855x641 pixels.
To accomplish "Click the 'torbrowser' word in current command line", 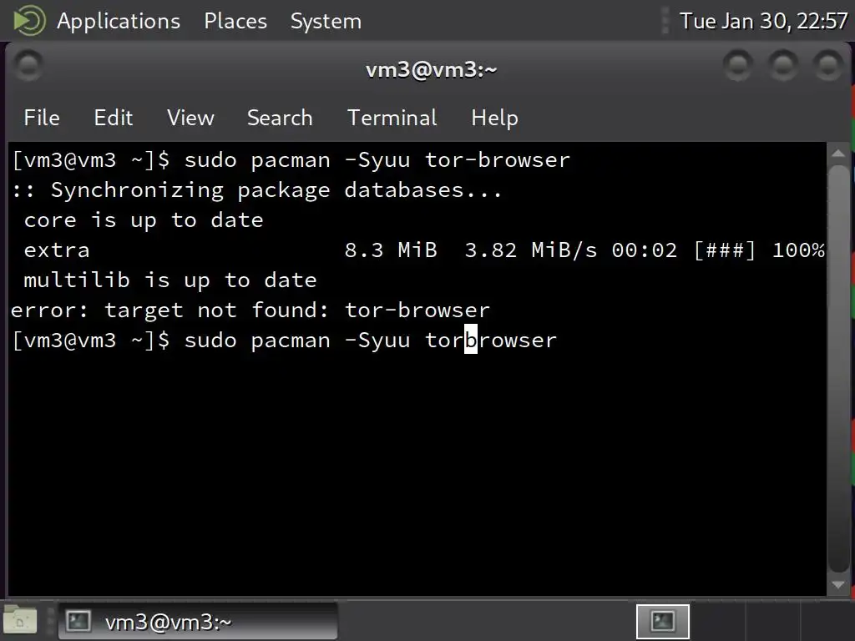I will tap(491, 341).
